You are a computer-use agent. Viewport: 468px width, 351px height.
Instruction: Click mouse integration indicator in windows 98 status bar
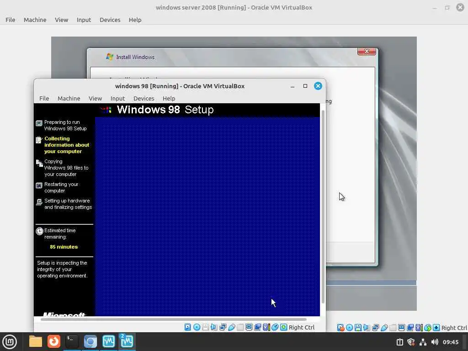275,327
